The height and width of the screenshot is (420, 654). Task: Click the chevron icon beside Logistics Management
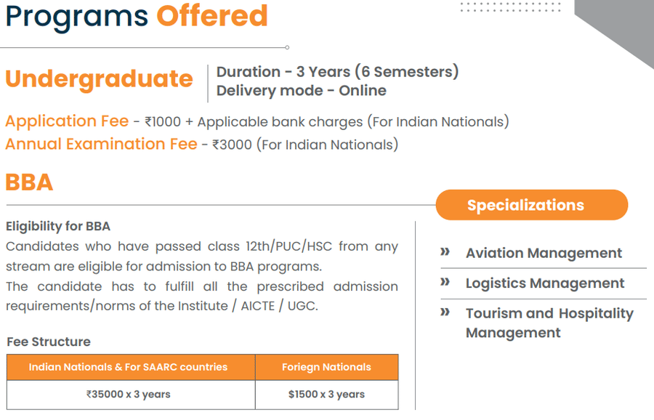pyautogui.click(x=445, y=282)
